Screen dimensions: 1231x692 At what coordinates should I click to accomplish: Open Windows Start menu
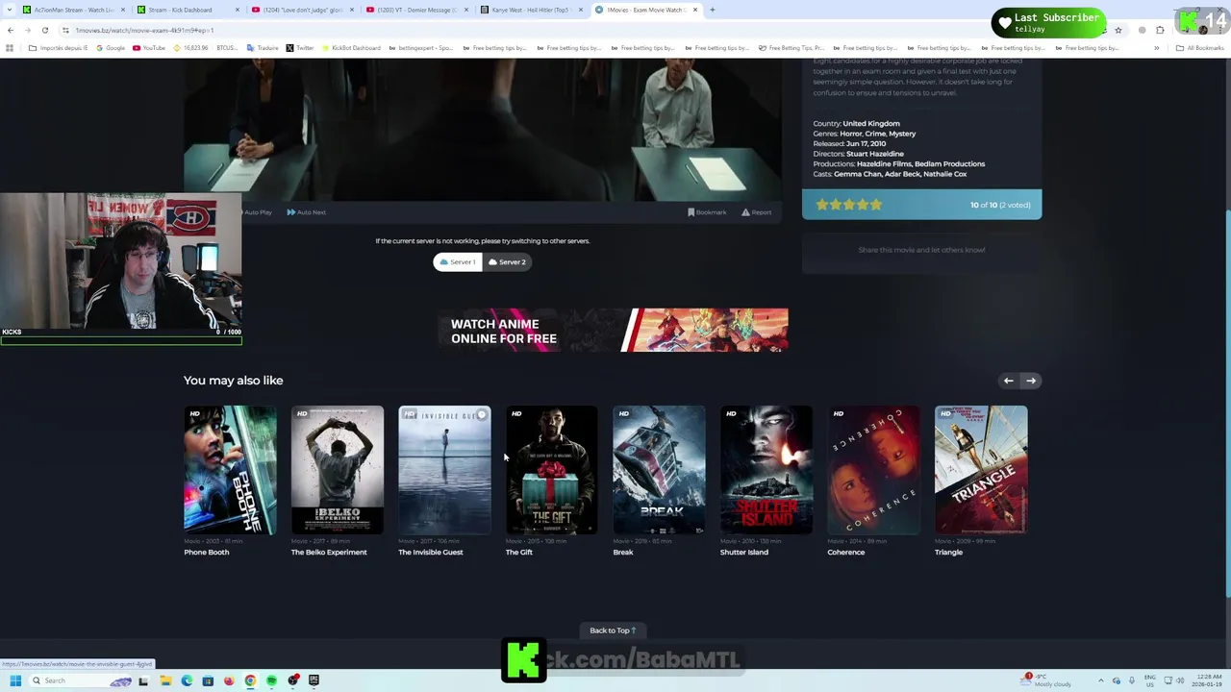15,680
